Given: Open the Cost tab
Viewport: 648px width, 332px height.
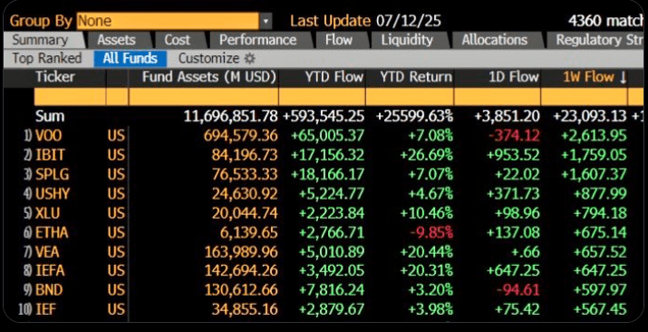Looking at the screenshot, I should click(178, 40).
